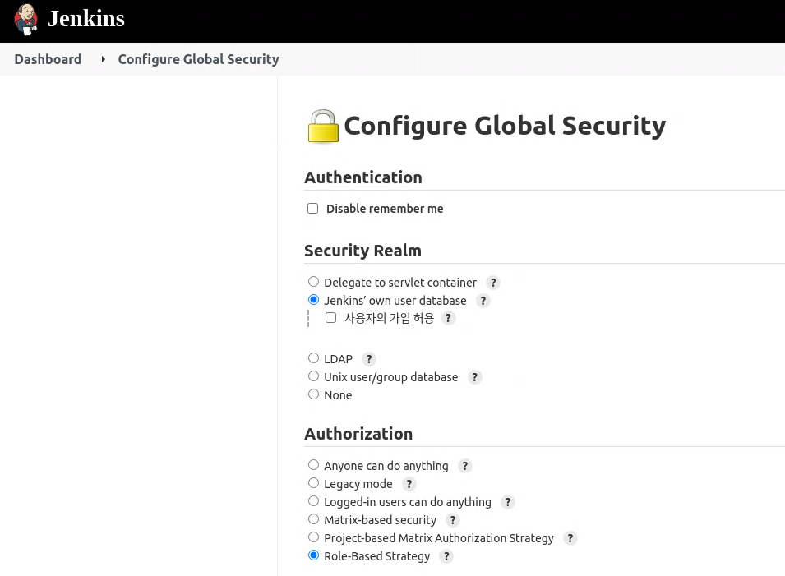
Task: Show help for Project-based Matrix Authorization Strategy
Action: tap(570, 538)
